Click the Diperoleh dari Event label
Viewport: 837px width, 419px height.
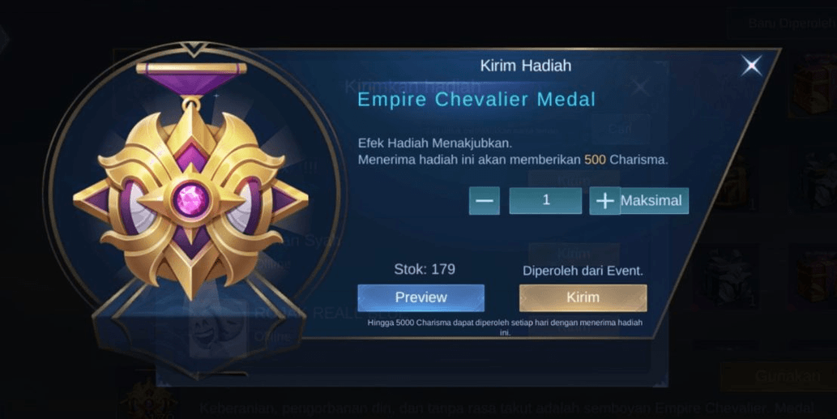click(x=583, y=271)
